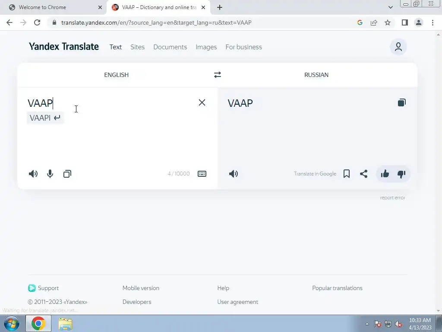This screenshot has height=332, width=442.
Task: Open the Developers link
Action: (x=137, y=302)
